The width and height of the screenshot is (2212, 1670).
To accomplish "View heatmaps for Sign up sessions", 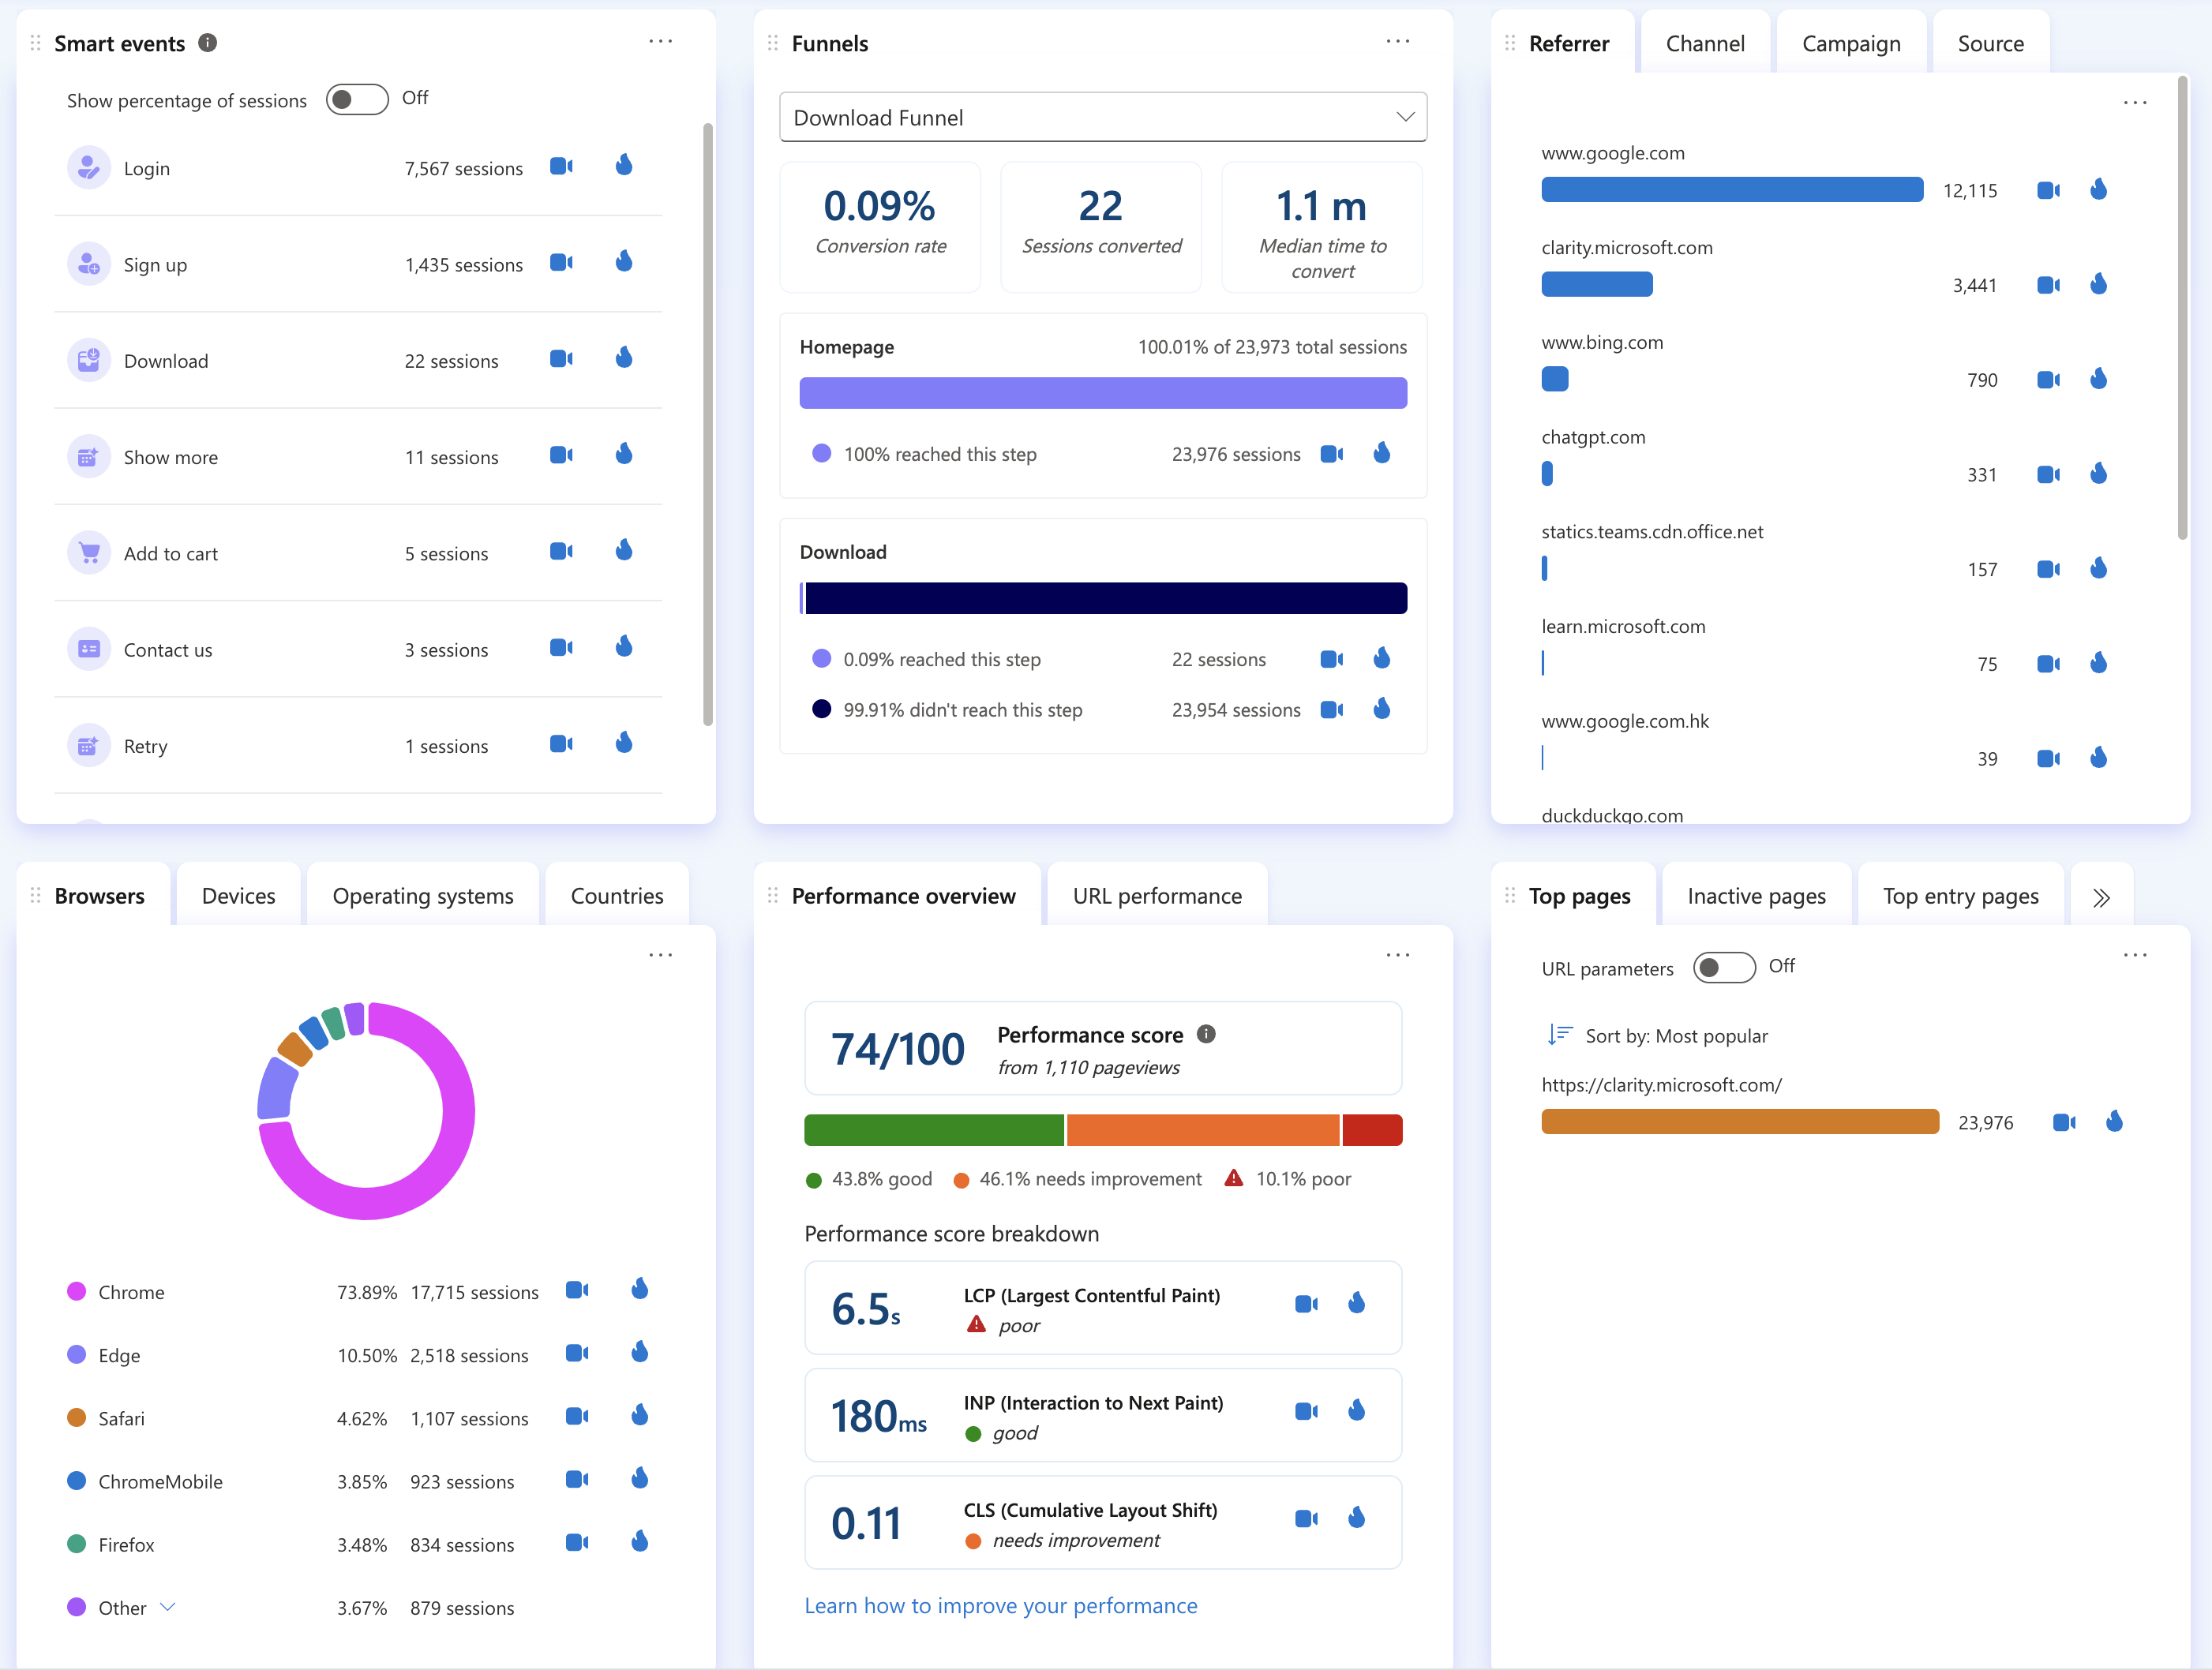I will (x=624, y=262).
